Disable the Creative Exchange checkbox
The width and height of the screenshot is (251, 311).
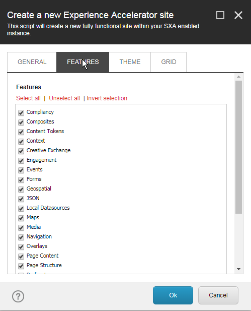click(21, 151)
